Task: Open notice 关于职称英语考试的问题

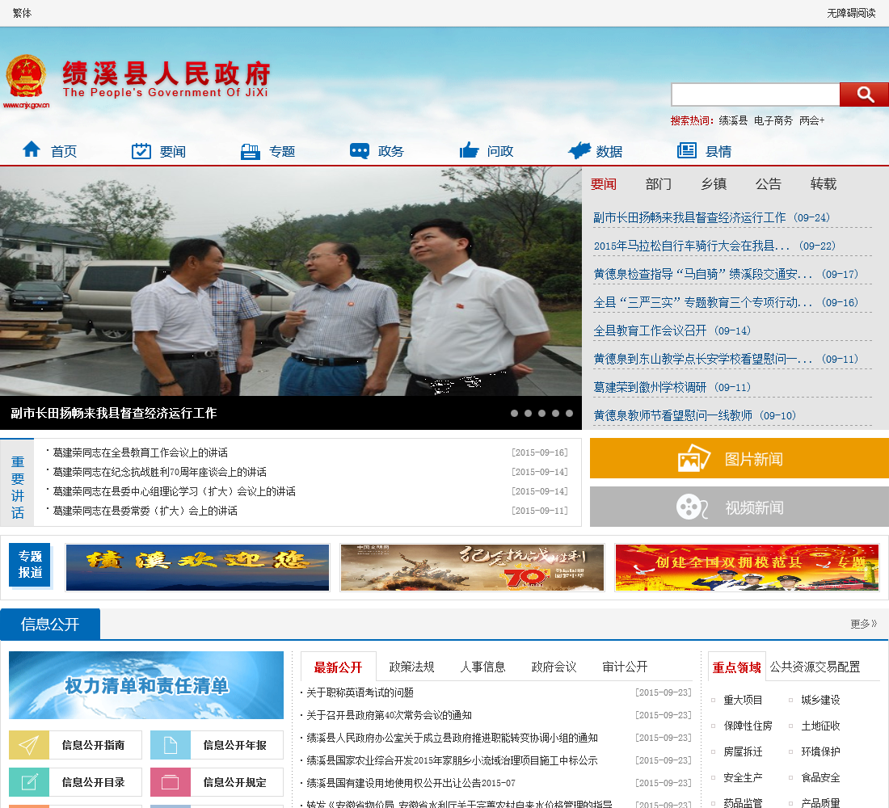Action: pyautogui.click(x=360, y=692)
